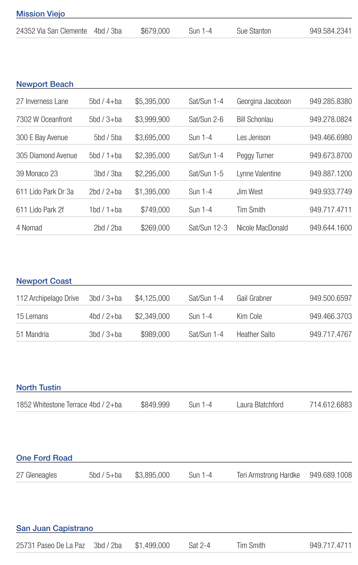This screenshot has height=565, width=358.
Task: Select the San Juan Capistrano heading
Action: coord(54,528)
